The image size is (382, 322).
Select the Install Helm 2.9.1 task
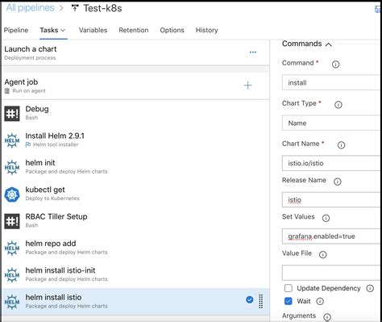pos(135,140)
